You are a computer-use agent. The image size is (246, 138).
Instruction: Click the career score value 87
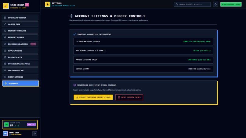coord(12,126)
